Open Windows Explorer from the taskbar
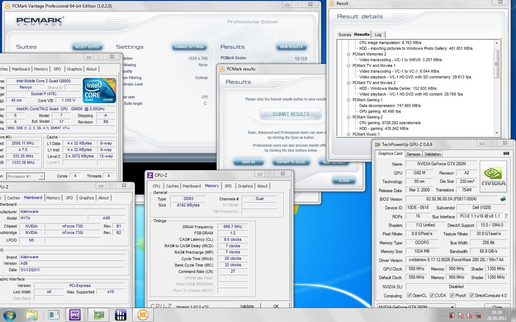Screen dimensions: 516x322 click(32, 315)
